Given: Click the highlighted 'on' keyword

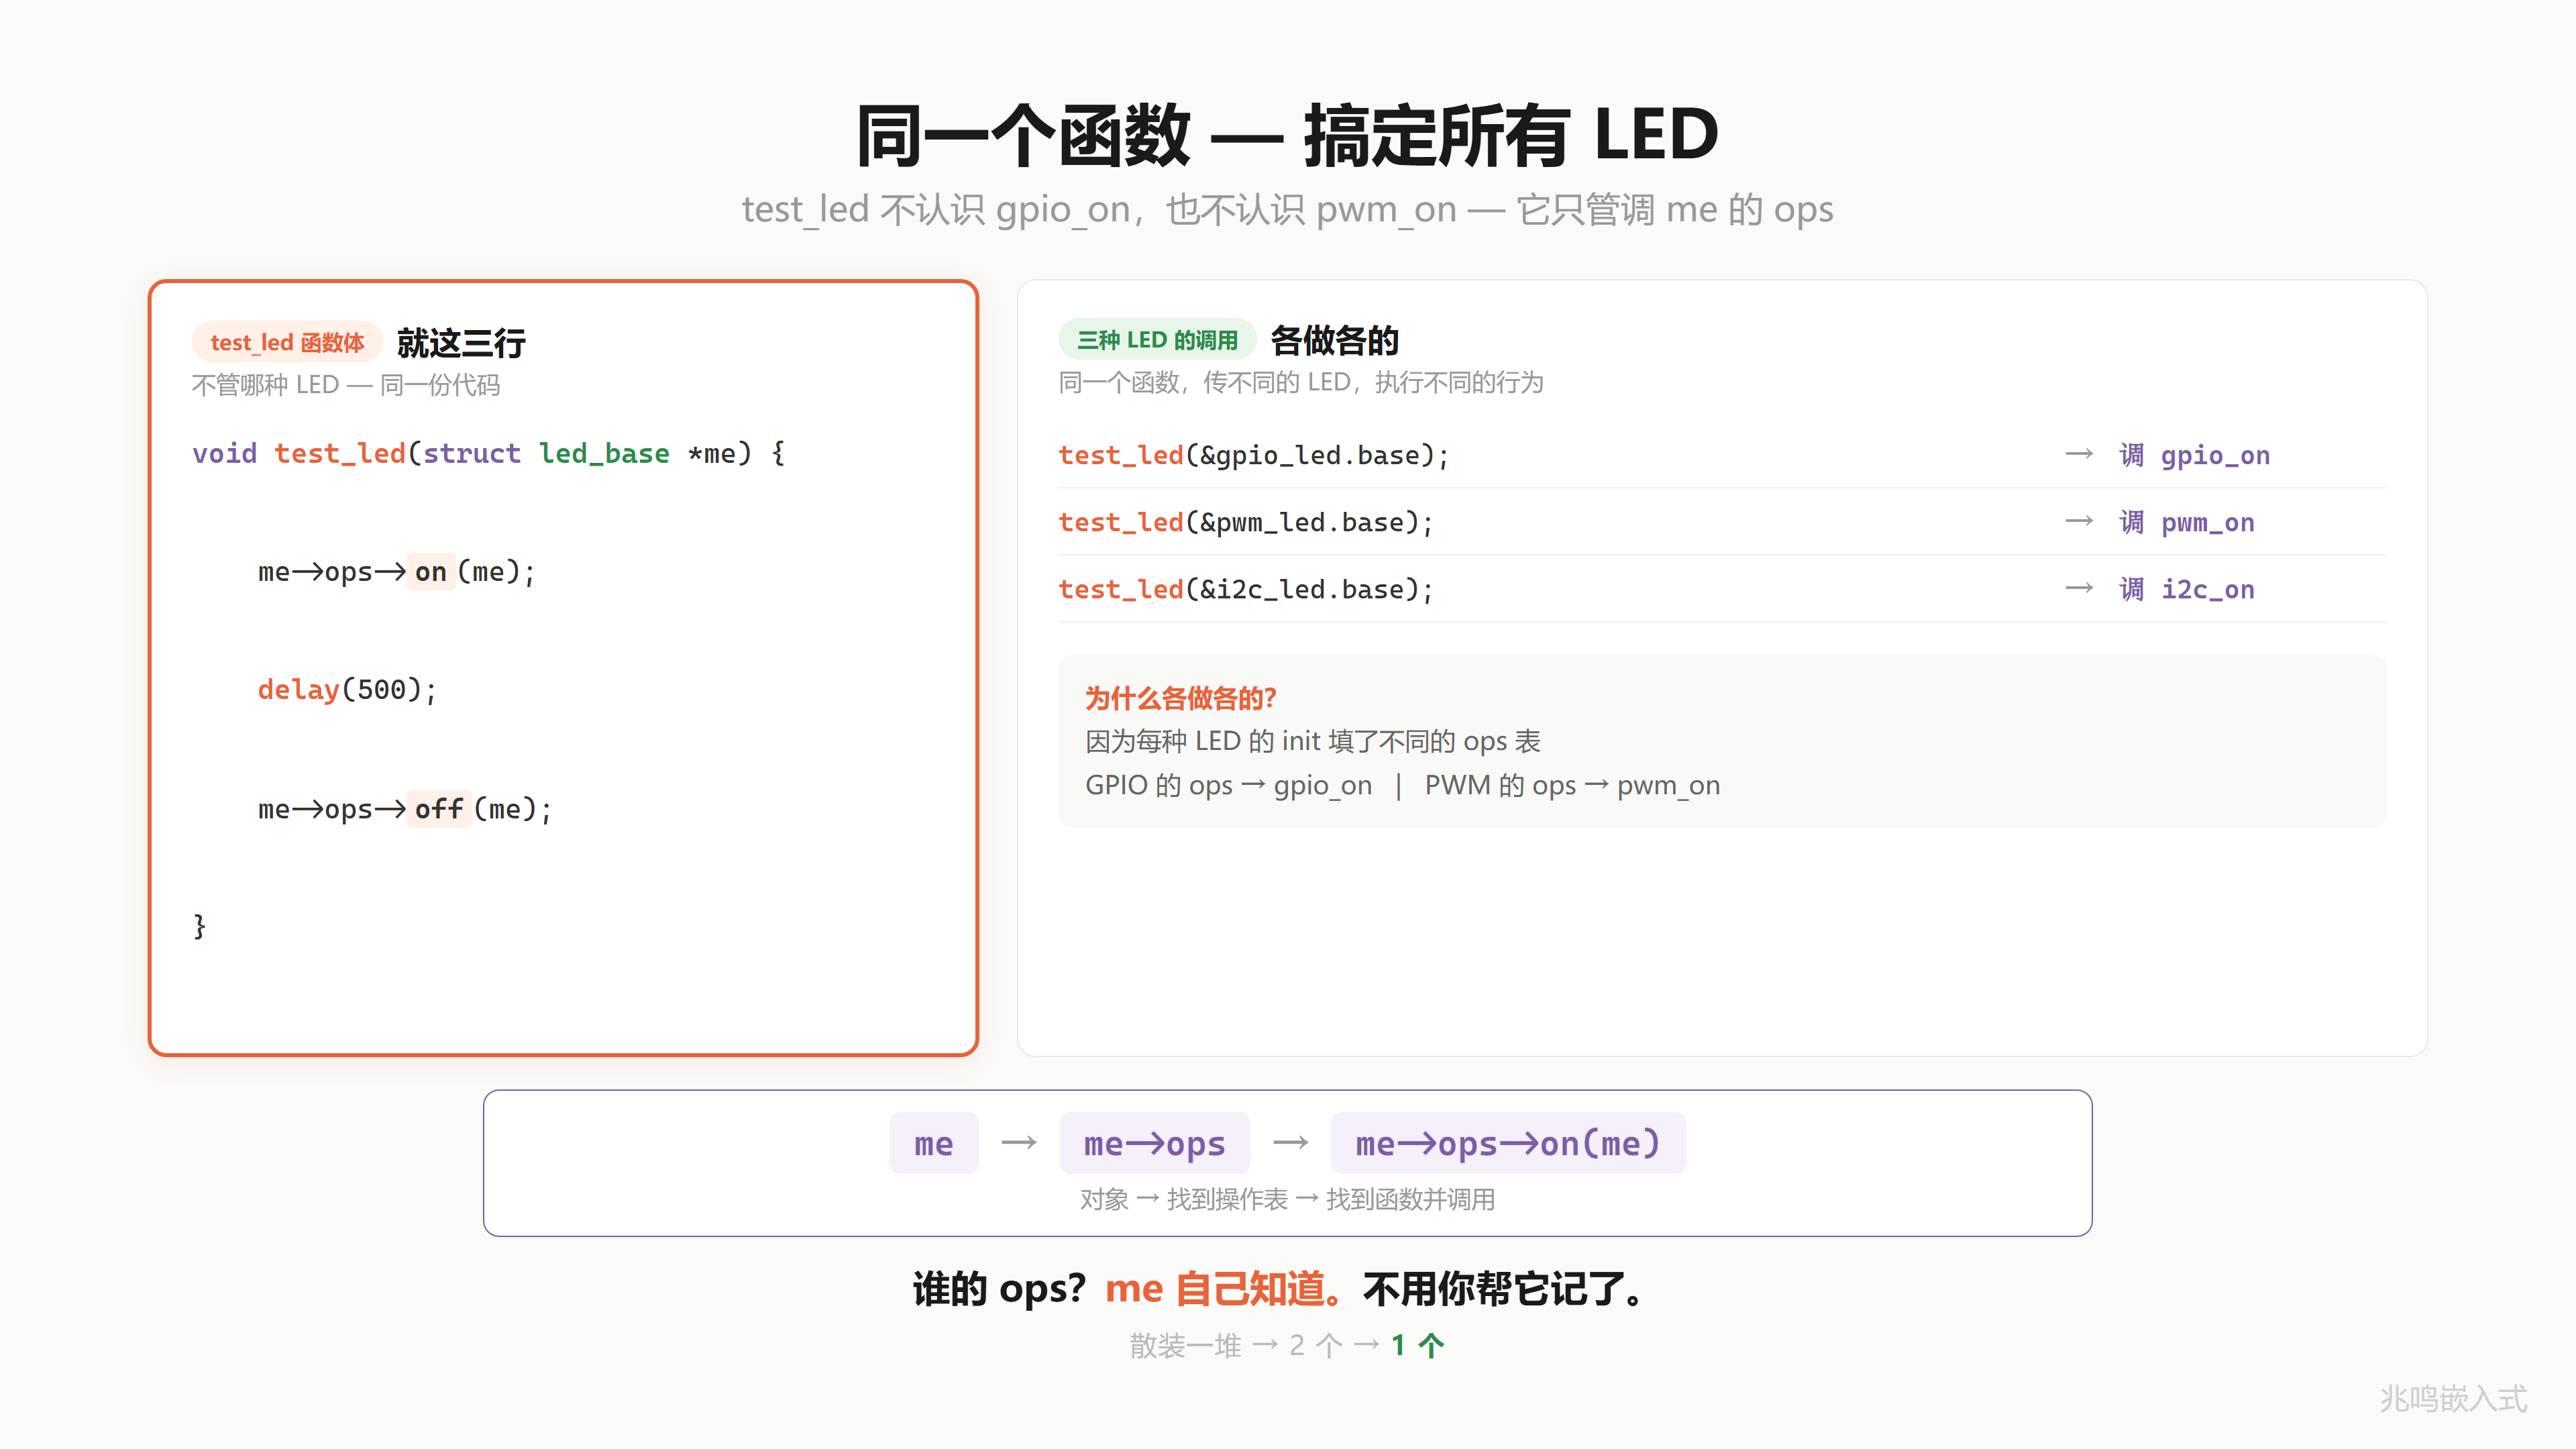Looking at the screenshot, I should click(x=431, y=572).
